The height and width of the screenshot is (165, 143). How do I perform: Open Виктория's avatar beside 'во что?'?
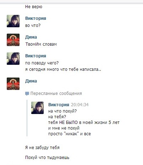[x=13, y=21]
